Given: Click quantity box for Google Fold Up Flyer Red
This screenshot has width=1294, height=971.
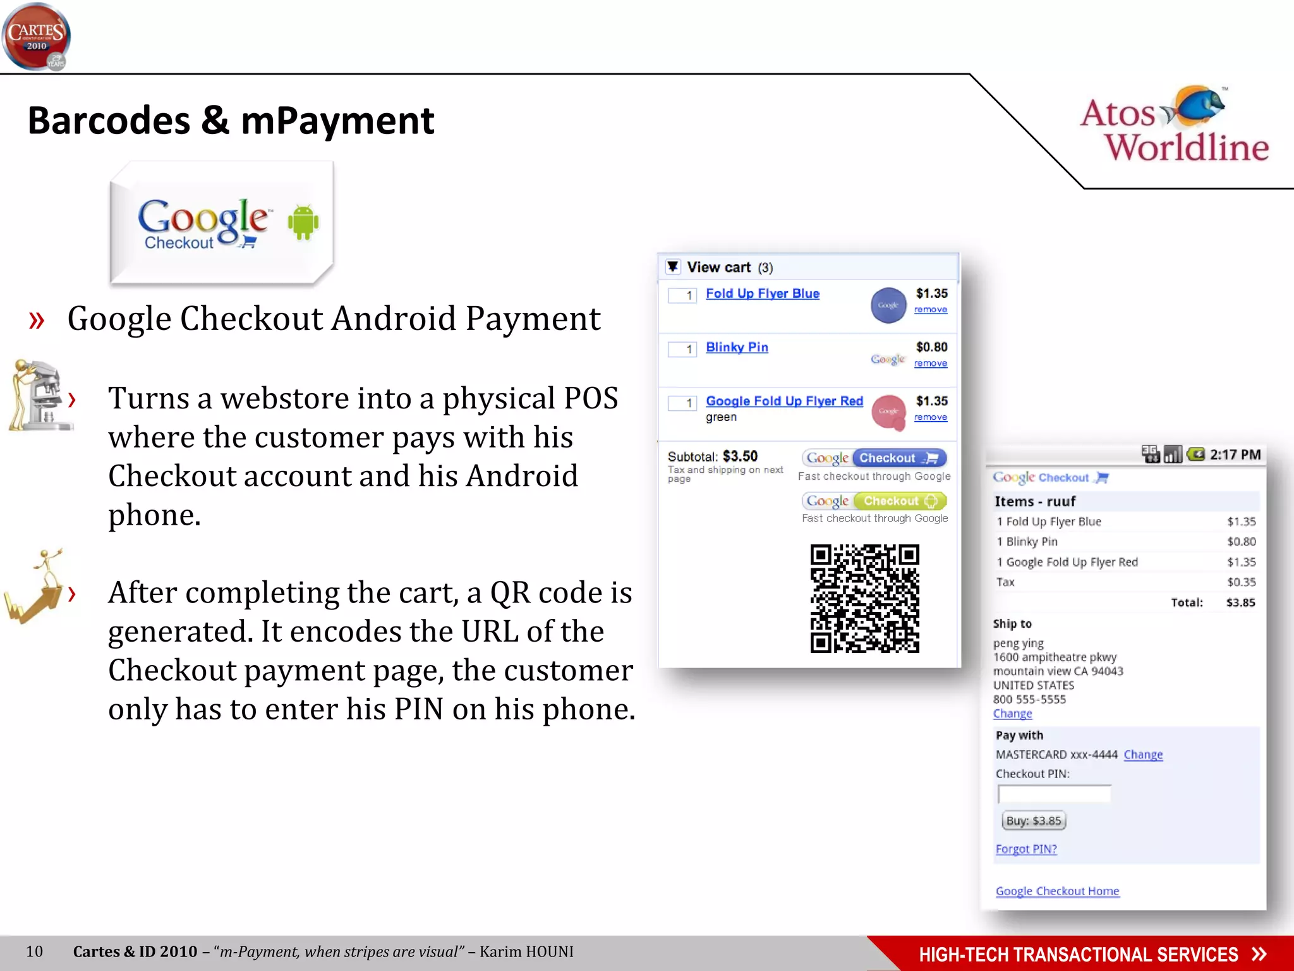Looking at the screenshot, I should (682, 403).
